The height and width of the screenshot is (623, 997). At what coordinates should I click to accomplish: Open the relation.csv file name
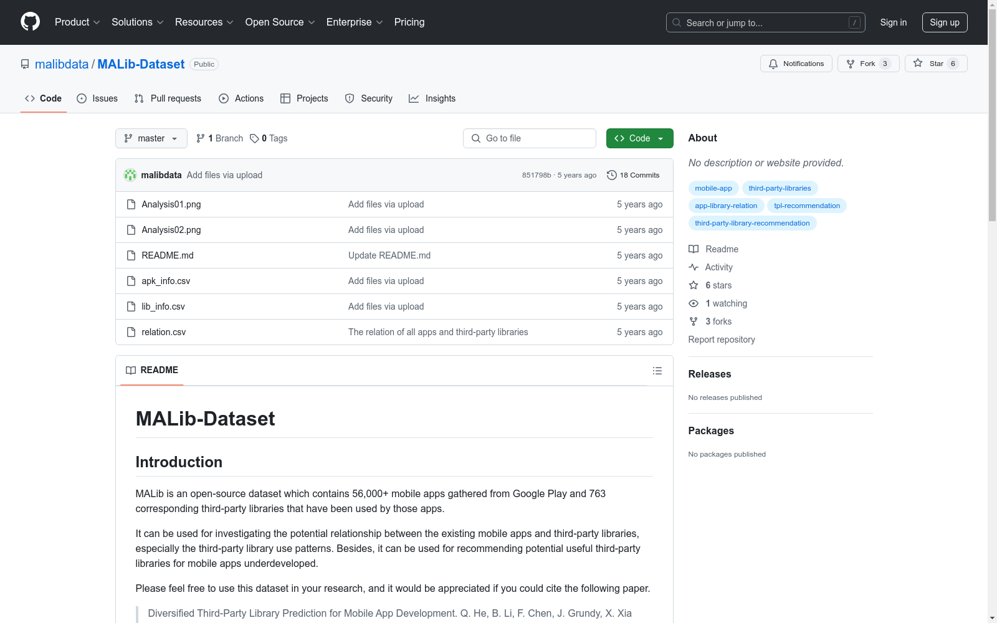click(x=164, y=332)
